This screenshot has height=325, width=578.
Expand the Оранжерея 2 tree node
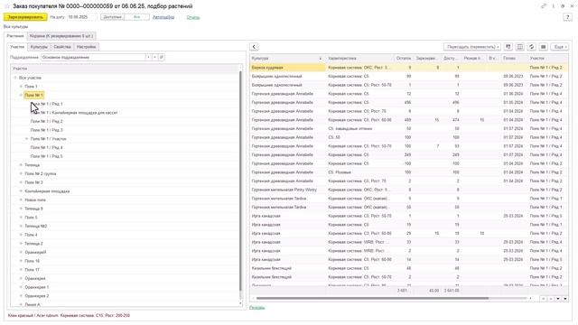click(x=21, y=296)
